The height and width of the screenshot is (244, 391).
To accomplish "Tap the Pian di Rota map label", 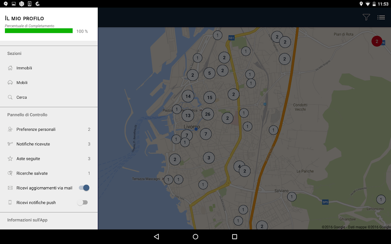I will pos(343,34).
